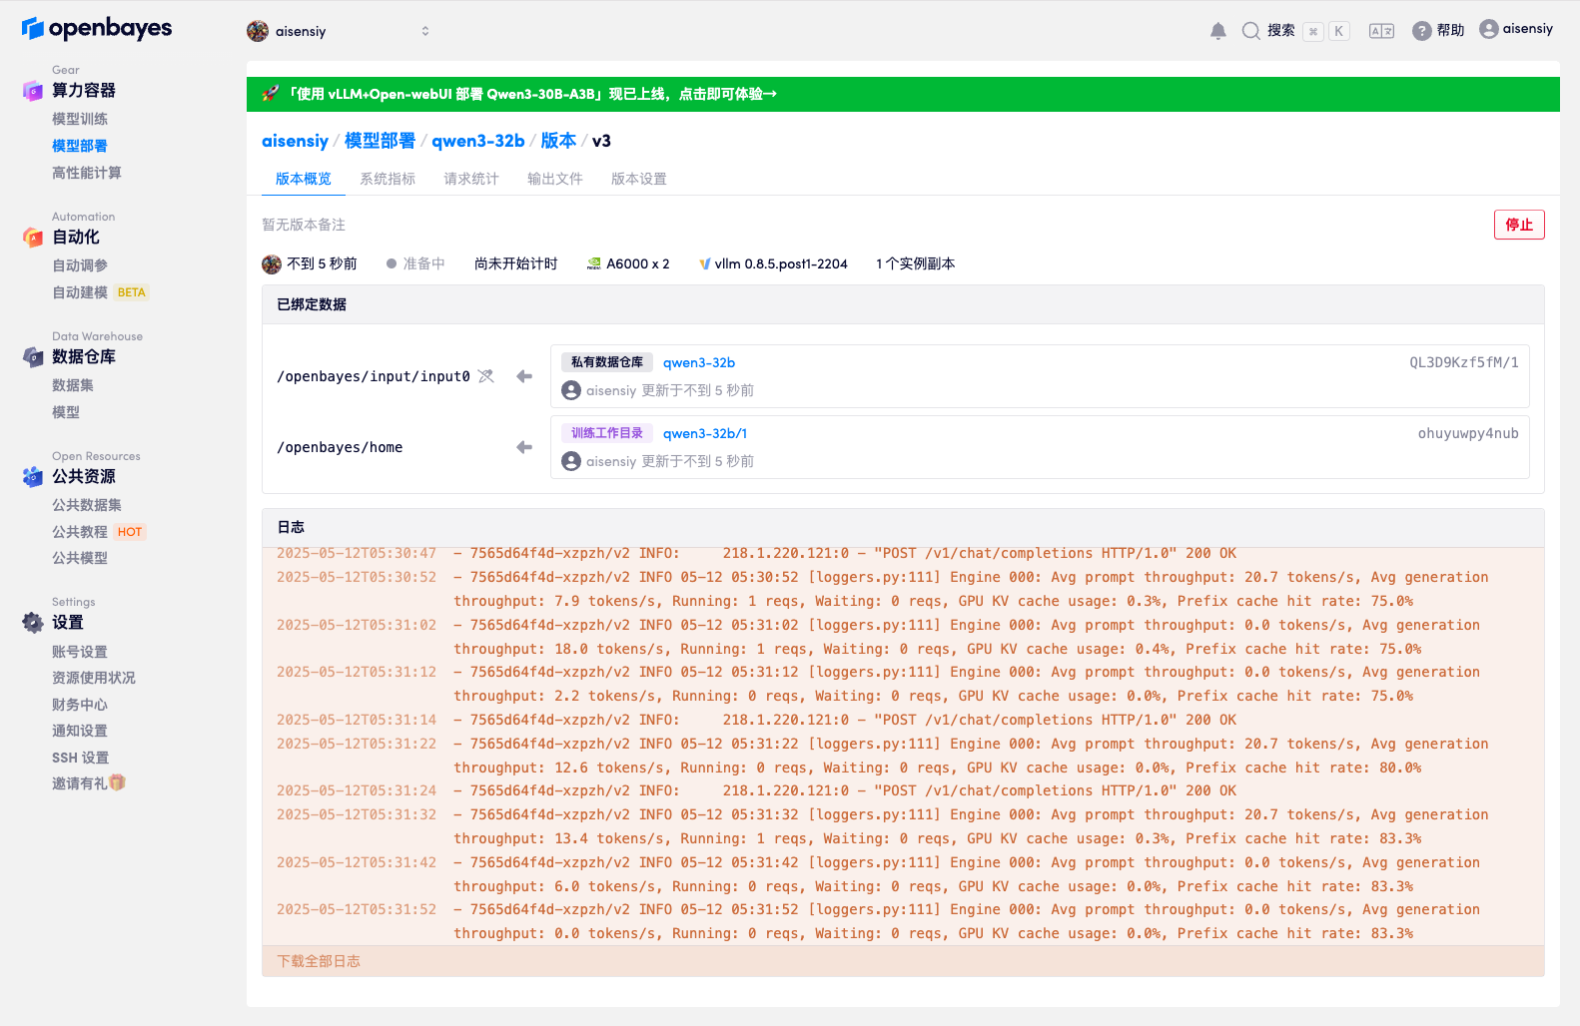This screenshot has width=1580, height=1026.
Task: Open the 请求统计 tab
Action: pos(470,179)
